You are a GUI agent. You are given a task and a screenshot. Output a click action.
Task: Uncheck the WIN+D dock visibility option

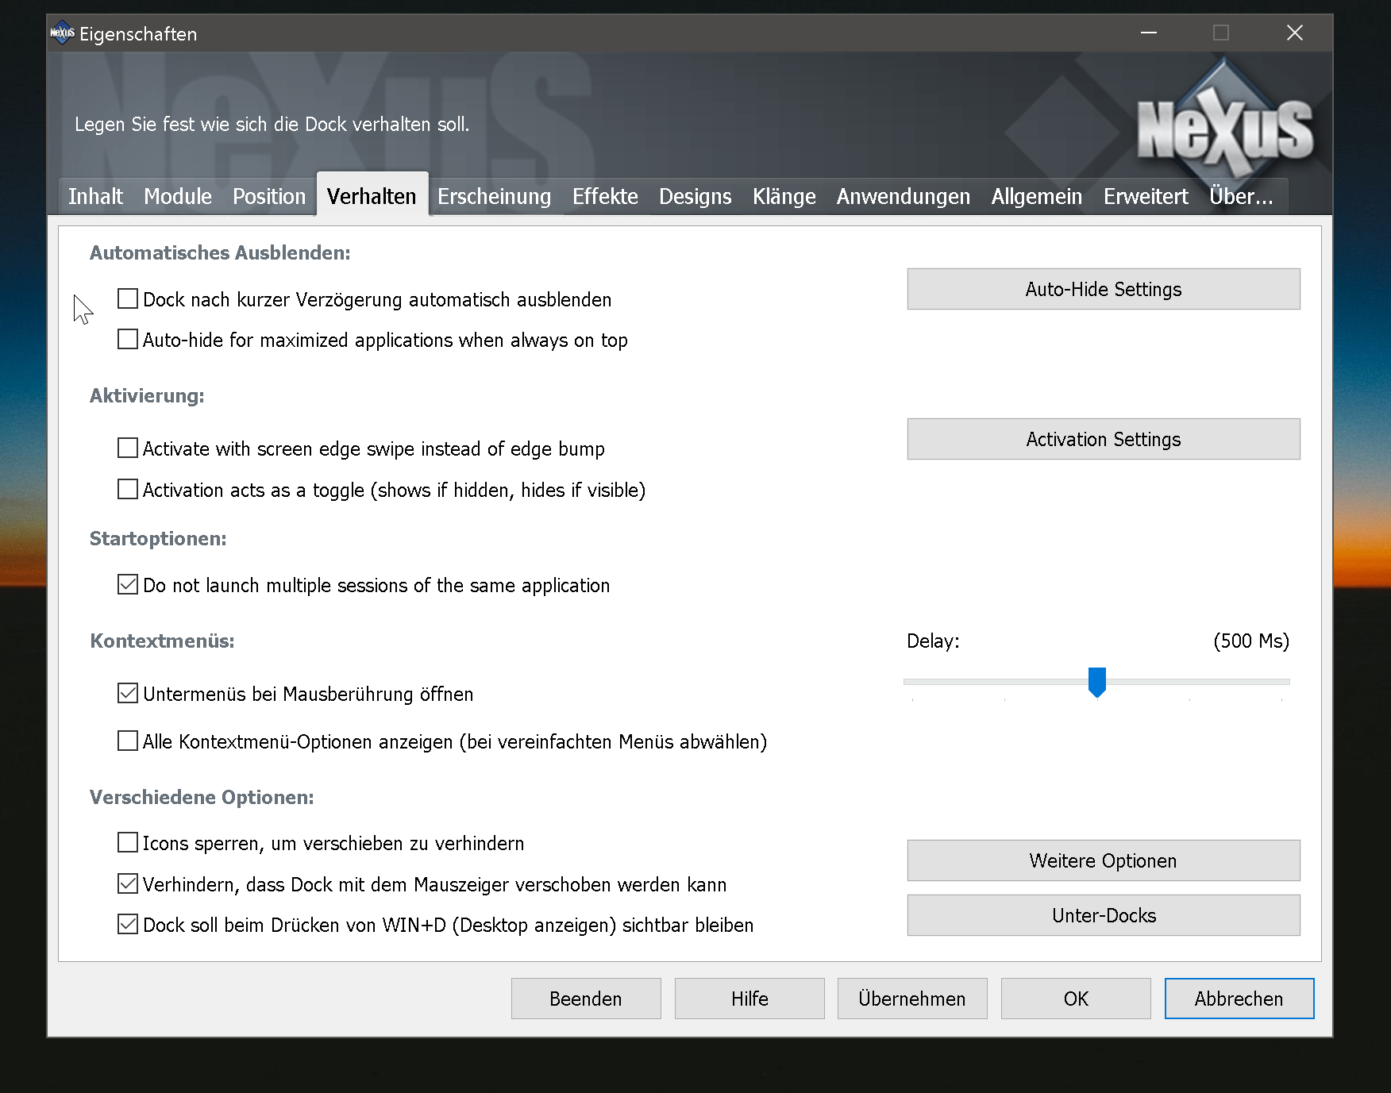click(128, 925)
